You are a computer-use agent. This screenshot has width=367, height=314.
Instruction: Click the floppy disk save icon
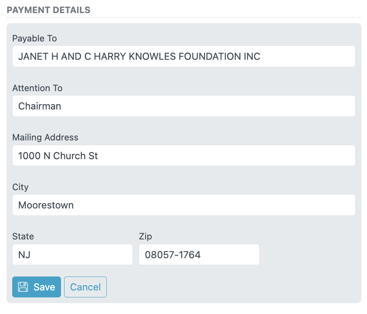click(x=23, y=287)
